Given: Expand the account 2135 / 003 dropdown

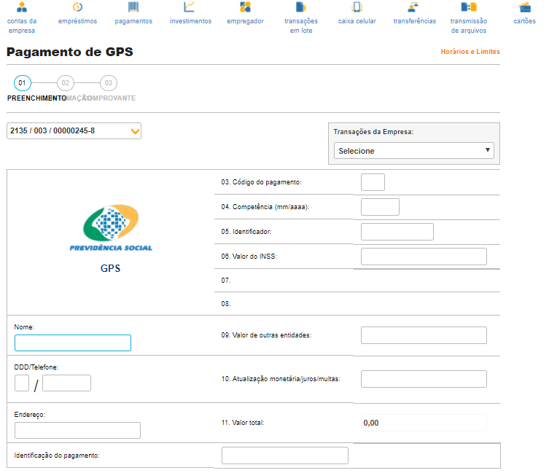Looking at the screenshot, I should point(74,130).
